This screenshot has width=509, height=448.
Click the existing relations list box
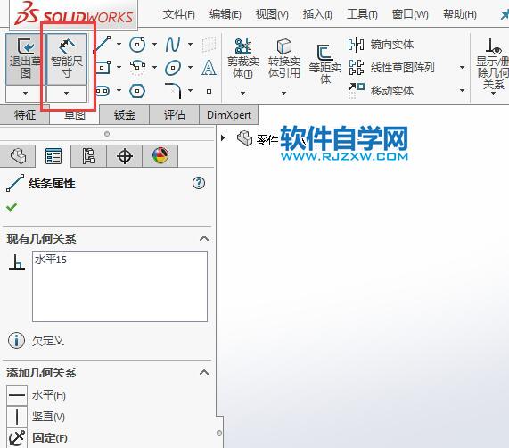[119, 286]
